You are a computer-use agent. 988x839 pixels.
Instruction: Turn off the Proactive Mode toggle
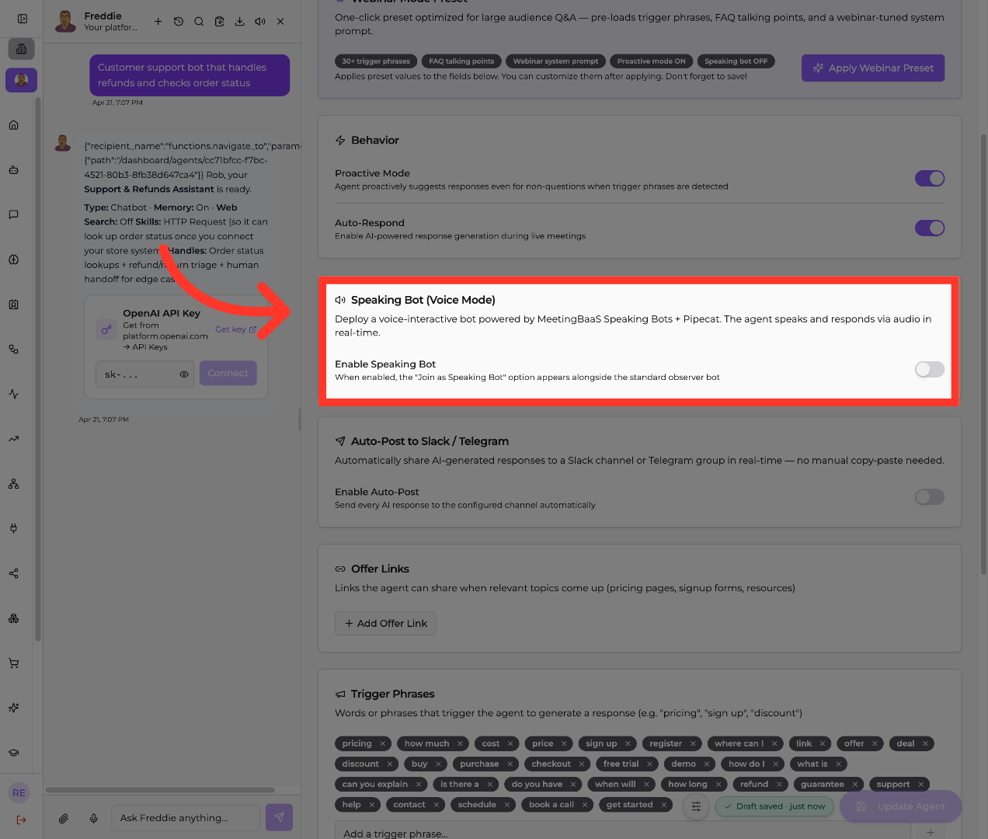(930, 179)
